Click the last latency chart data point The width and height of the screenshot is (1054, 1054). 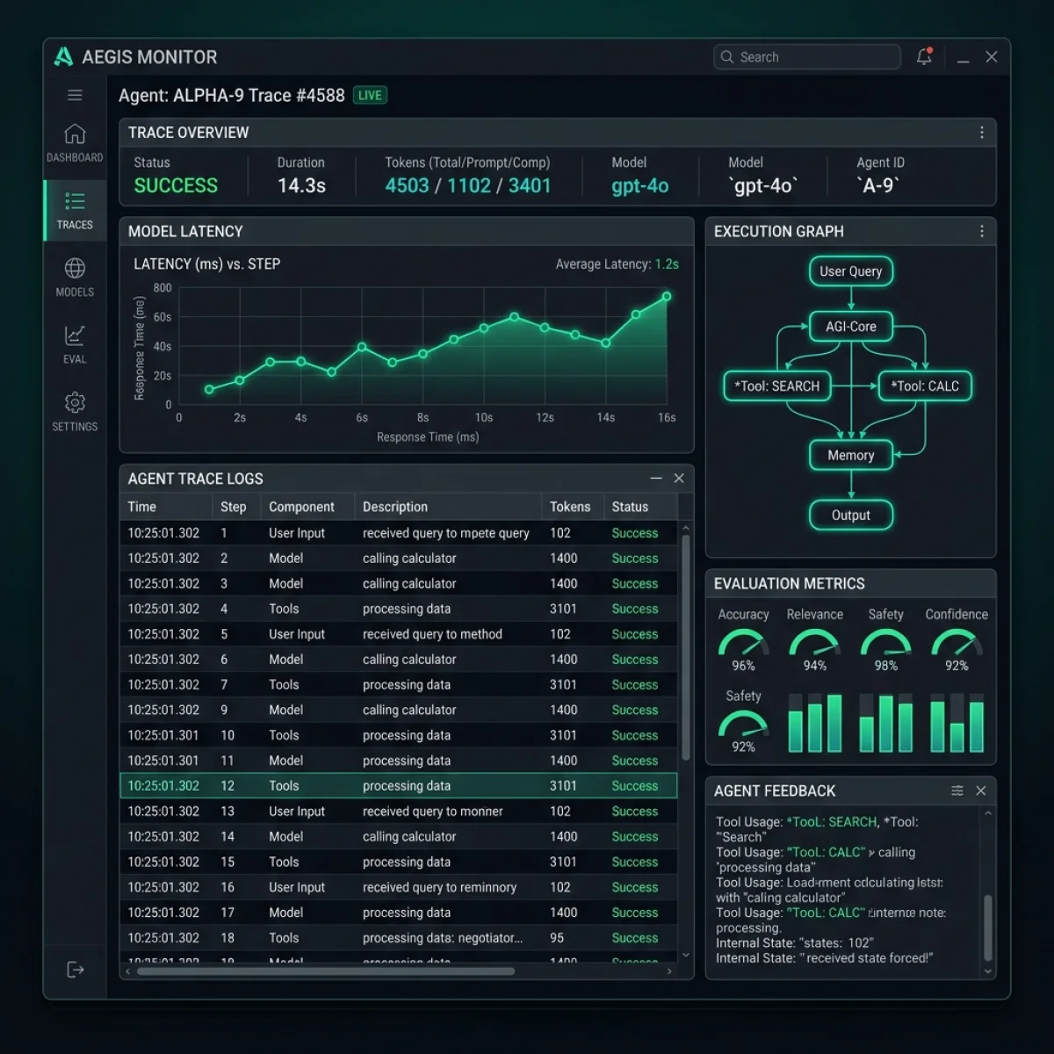click(667, 297)
